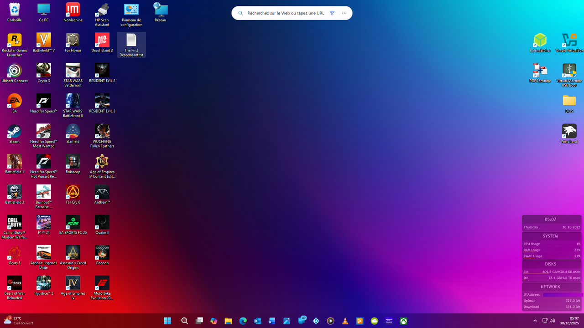Select The First Descendant.txt file
The height and width of the screenshot is (328, 584).
point(131,45)
